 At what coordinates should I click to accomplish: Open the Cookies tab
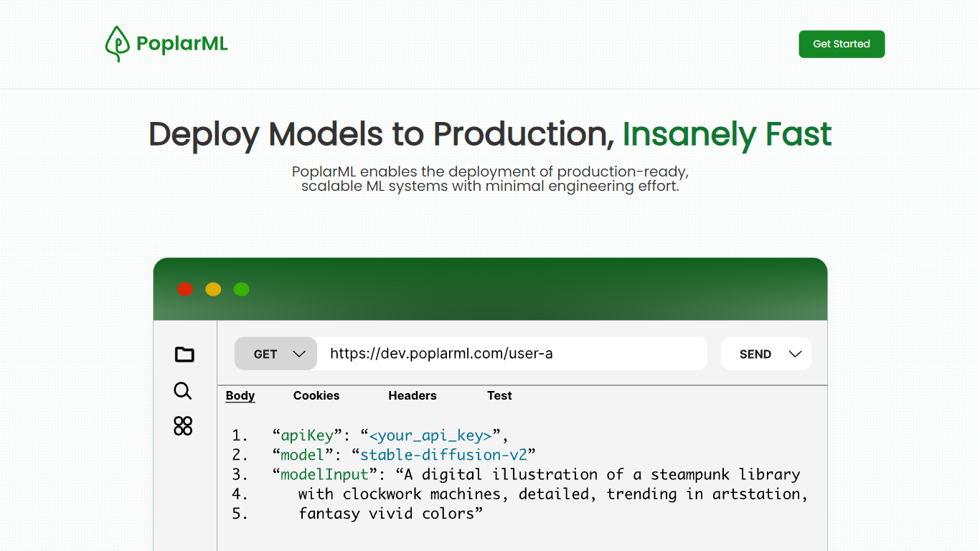pos(316,395)
